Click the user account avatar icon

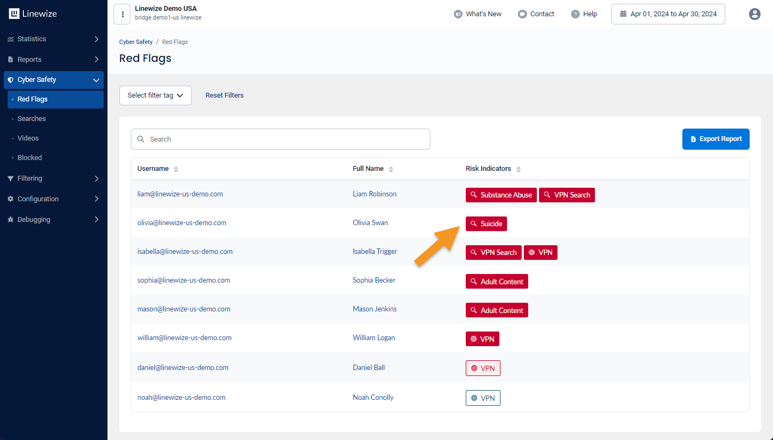(x=755, y=14)
